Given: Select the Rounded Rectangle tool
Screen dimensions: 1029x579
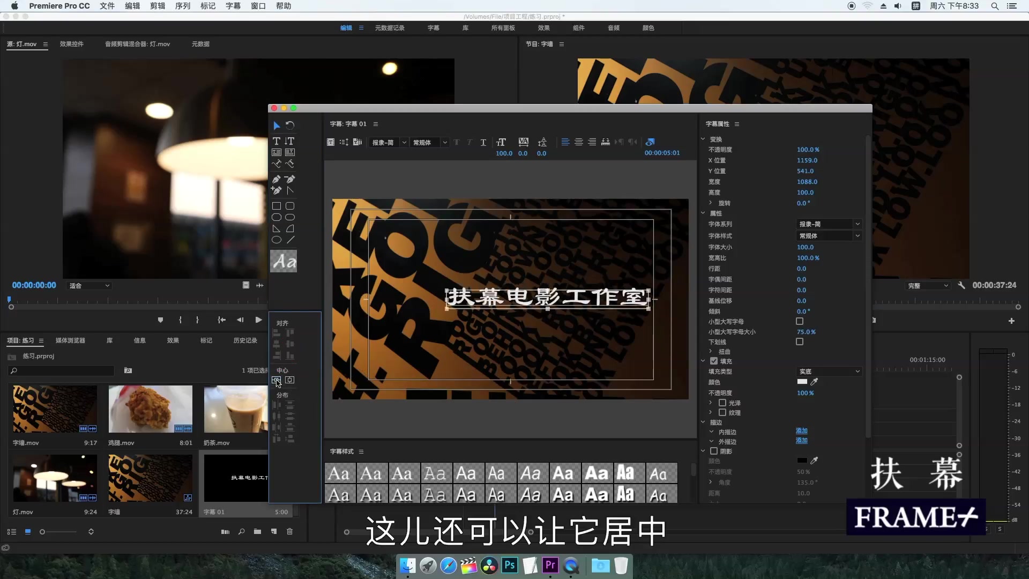Looking at the screenshot, I should coord(290,206).
